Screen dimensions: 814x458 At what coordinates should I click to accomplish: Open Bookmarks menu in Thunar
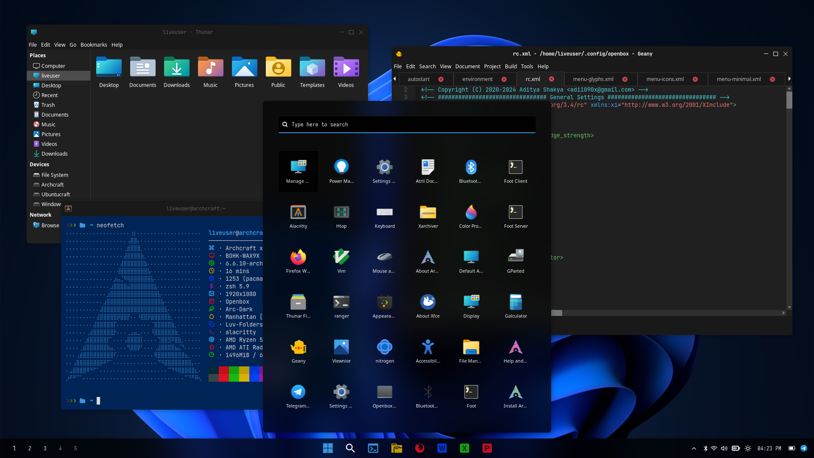[x=94, y=45]
